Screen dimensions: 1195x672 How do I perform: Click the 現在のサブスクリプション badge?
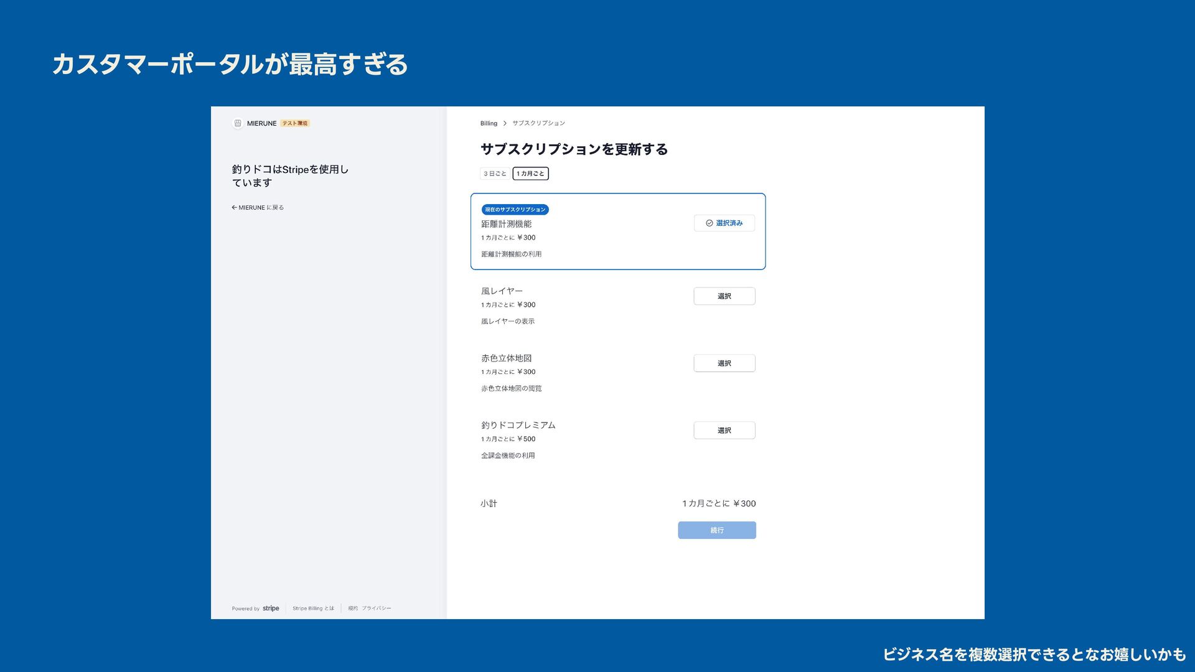(x=515, y=210)
